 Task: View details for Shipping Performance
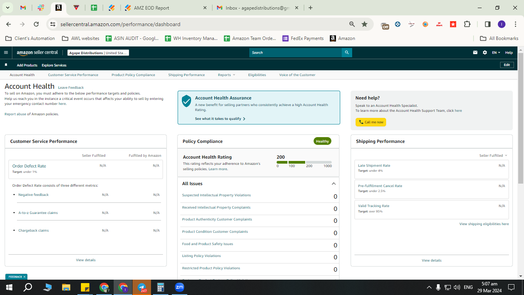[432, 260]
